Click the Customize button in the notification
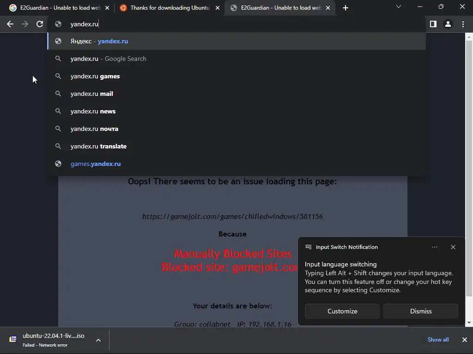This screenshot has width=473, height=354. pyautogui.click(x=342, y=311)
